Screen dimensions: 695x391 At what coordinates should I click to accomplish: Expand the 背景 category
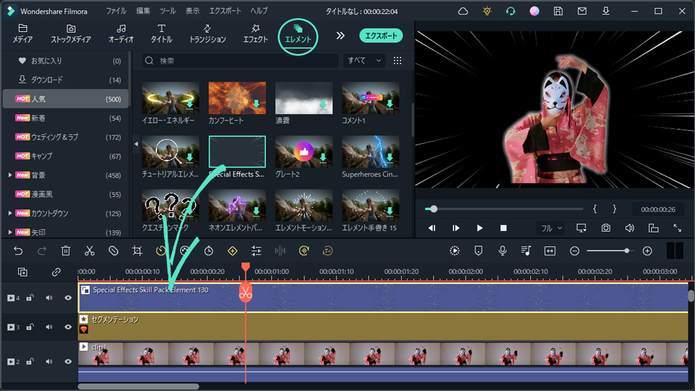point(9,175)
